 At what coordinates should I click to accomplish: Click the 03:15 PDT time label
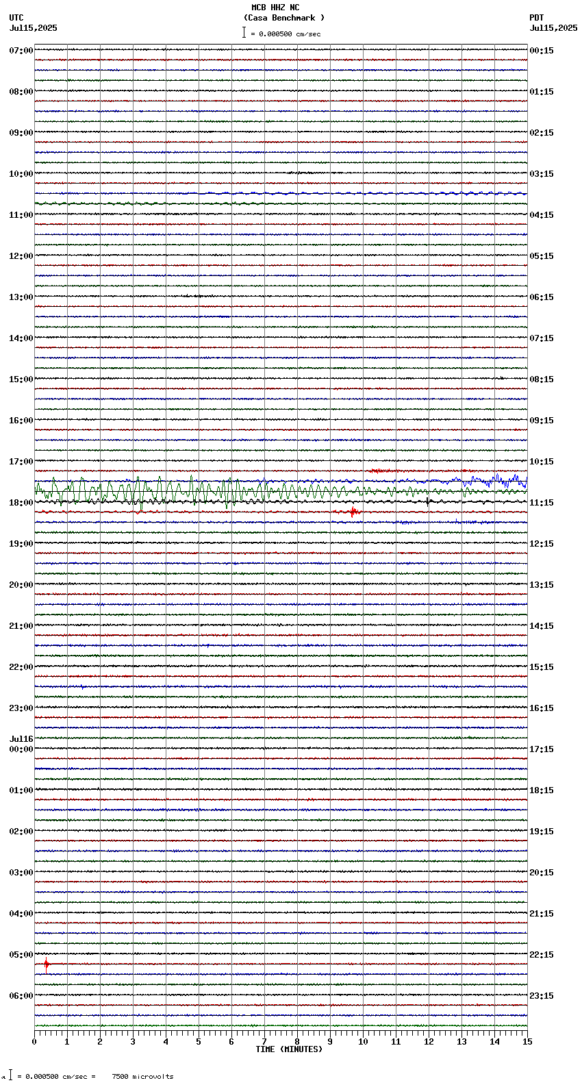pos(542,174)
